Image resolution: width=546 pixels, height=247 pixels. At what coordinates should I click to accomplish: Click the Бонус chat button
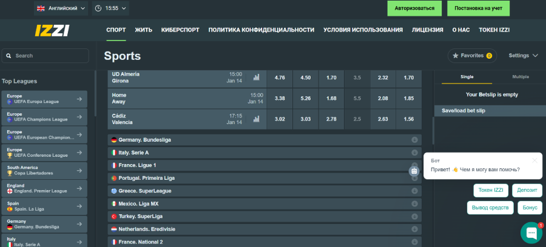tap(530, 208)
